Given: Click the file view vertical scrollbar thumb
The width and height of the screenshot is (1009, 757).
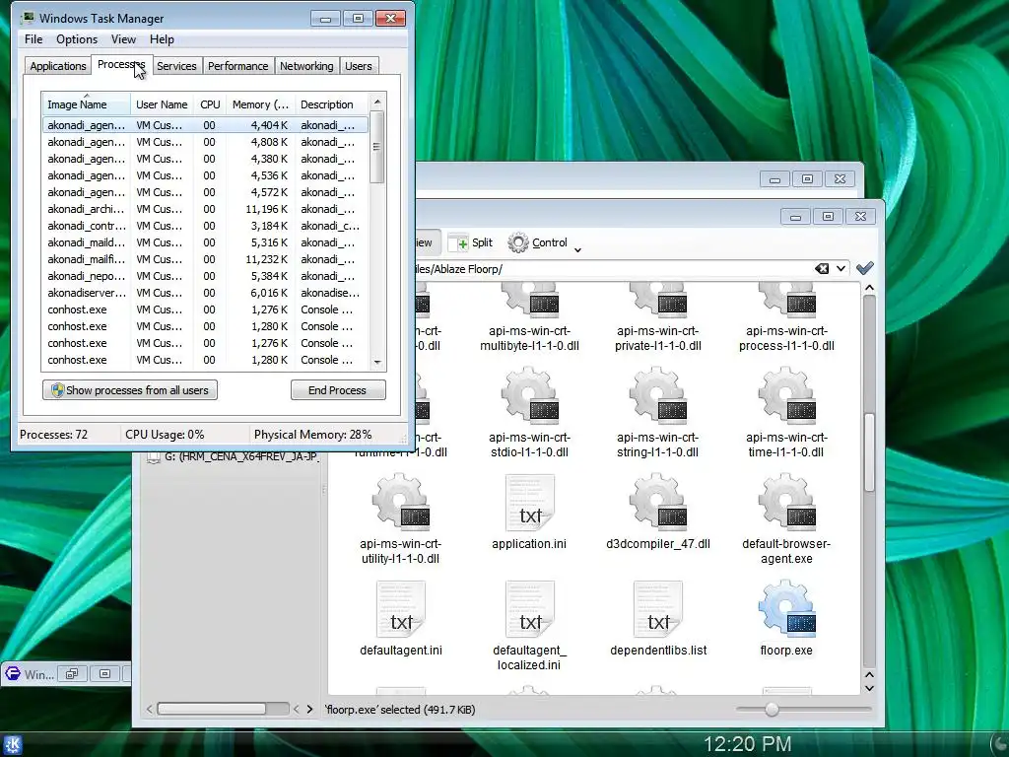Looking at the screenshot, I should point(869,451).
